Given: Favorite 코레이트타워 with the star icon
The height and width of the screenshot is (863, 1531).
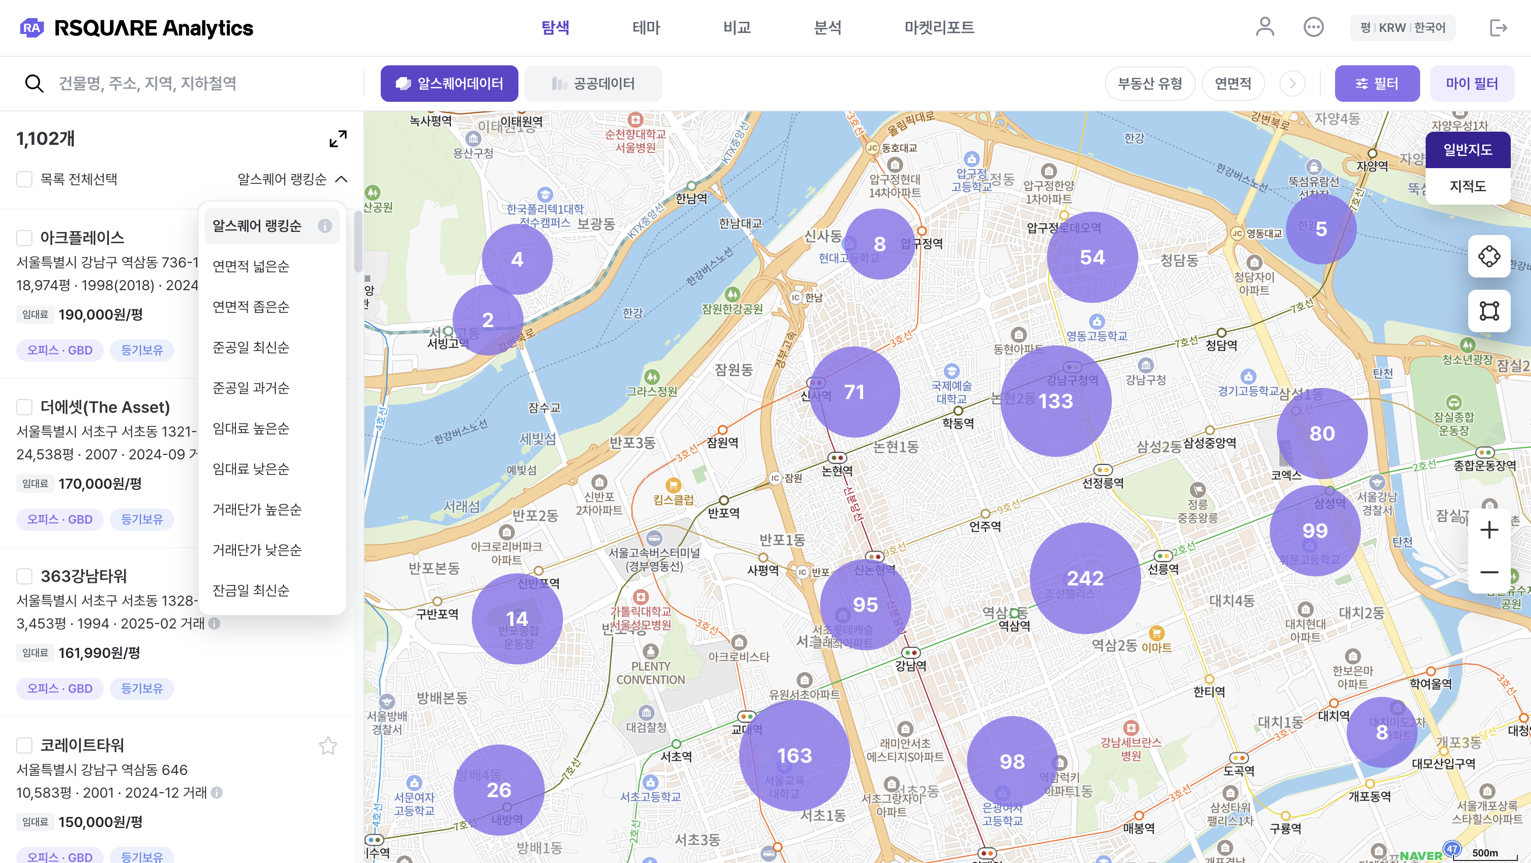Looking at the screenshot, I should pos(328,746).
